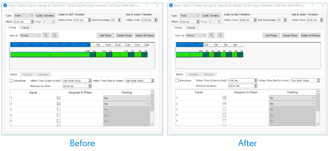
Task: Click Red Percentage 50 field
Action: (116, 20)
